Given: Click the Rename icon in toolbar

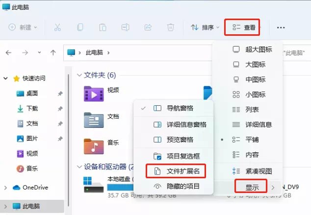Looking at the screenshot, I should (x=126, y=27).
